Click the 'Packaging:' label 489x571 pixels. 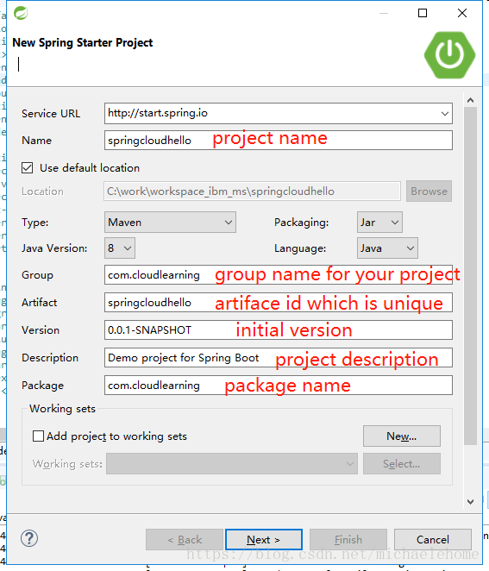[302, 223]
